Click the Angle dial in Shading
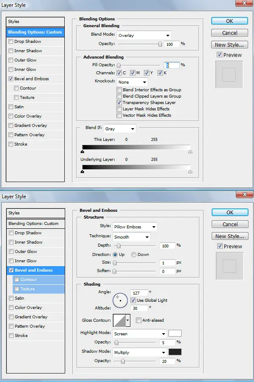This screenshot has width=254, height=382. pos(120,301)
